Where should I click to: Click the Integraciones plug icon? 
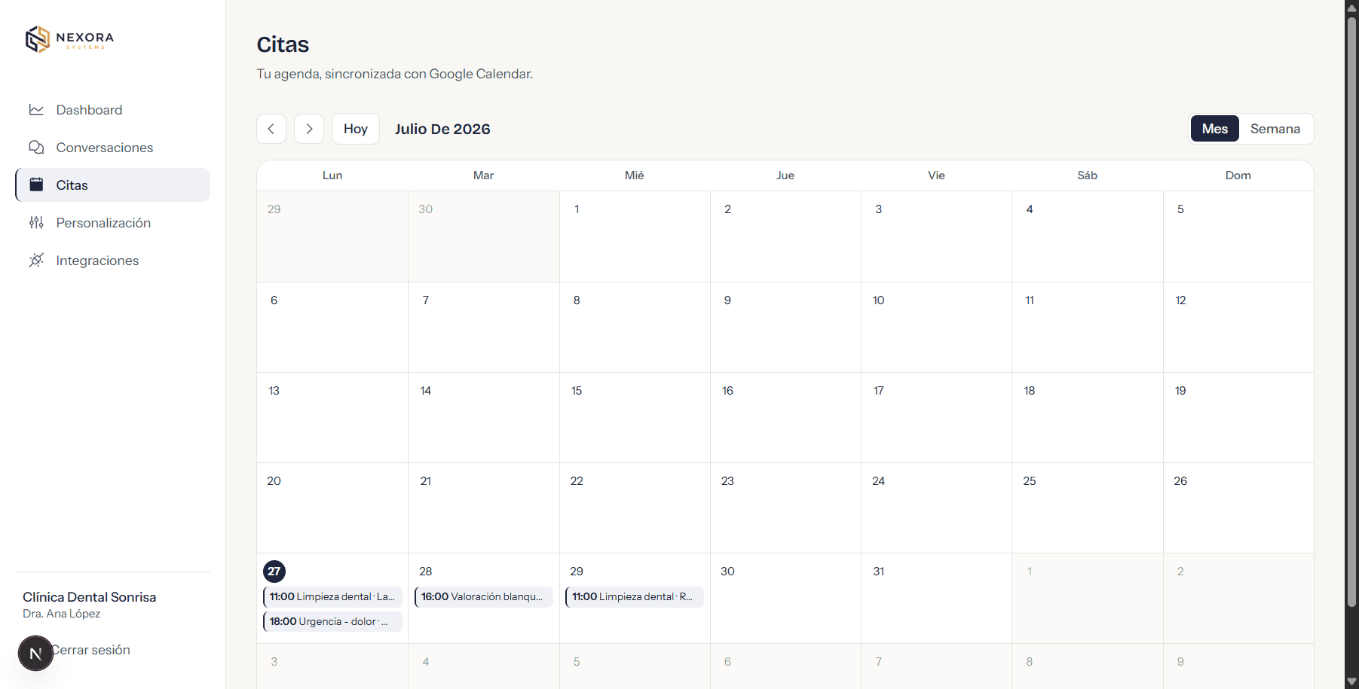[x=36, y=261]
